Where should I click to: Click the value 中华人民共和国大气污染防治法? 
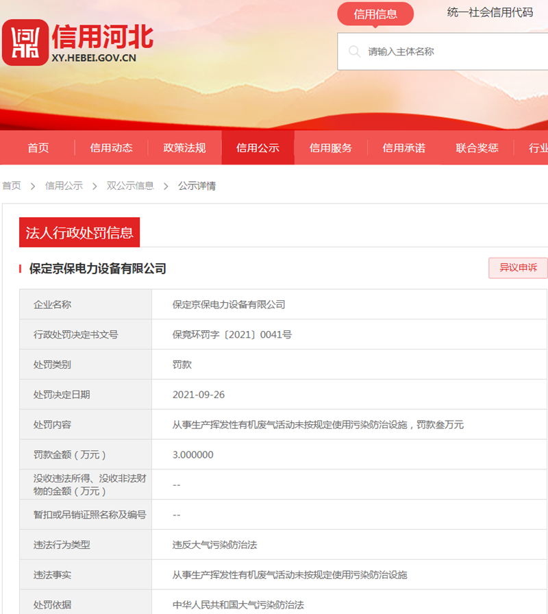pyautogui.click(x=238, y=604)
